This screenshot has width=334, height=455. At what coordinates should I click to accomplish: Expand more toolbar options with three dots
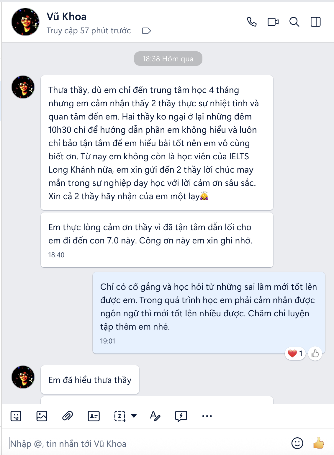(207, 416)
